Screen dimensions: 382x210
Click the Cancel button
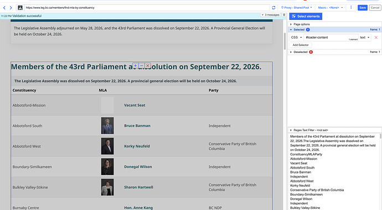pos(375,8)
